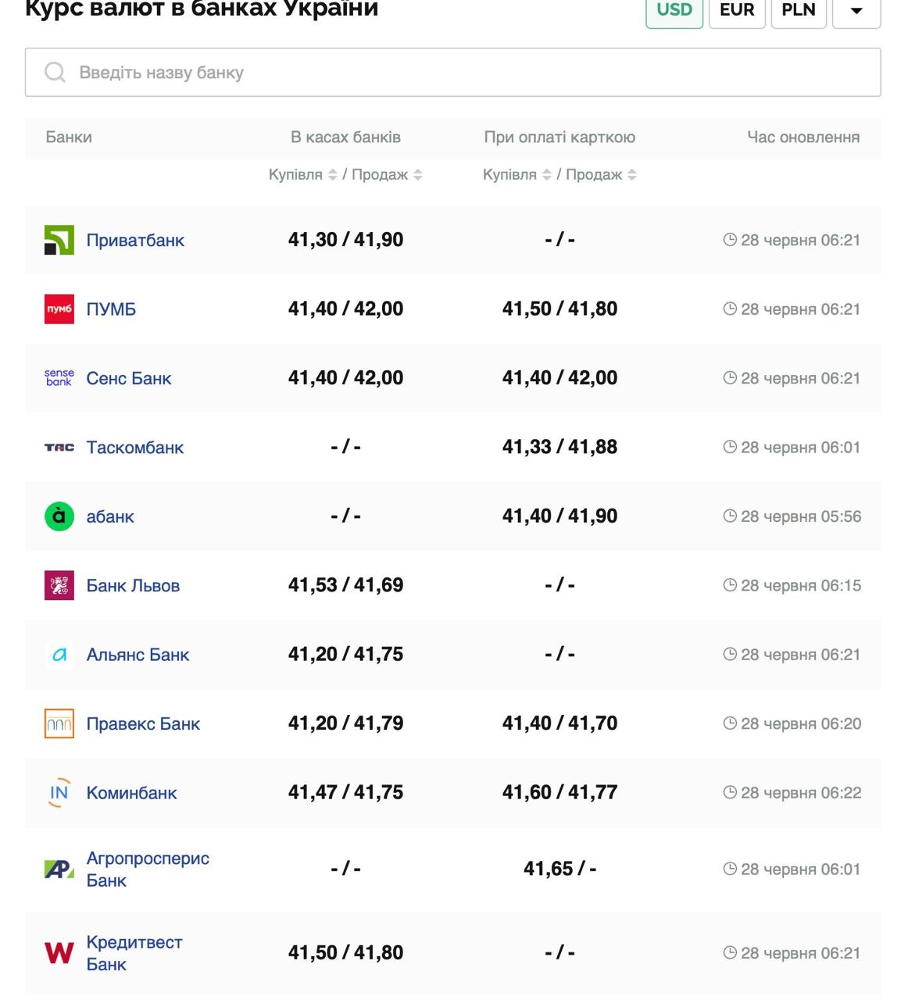Click the Bank Lviv crest icon

click(x=59, y=585)
